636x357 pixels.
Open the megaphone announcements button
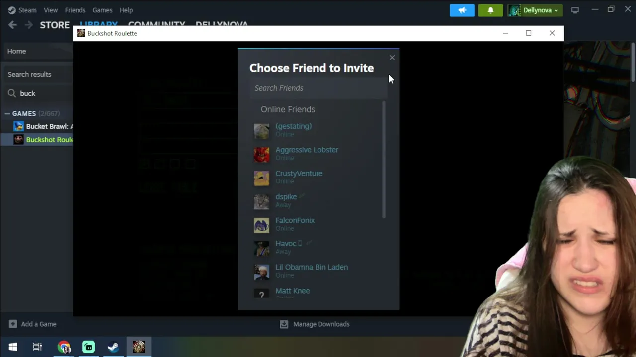(462, 10)
